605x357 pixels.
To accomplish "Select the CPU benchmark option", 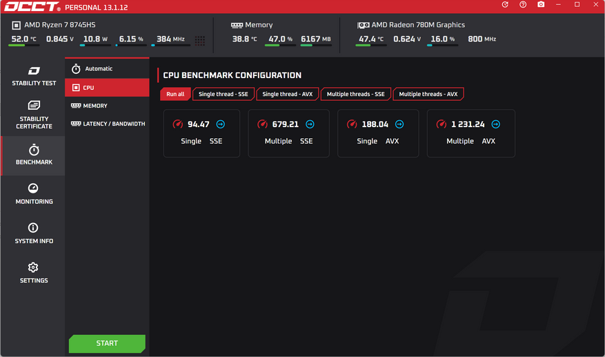I will [107, 88].
